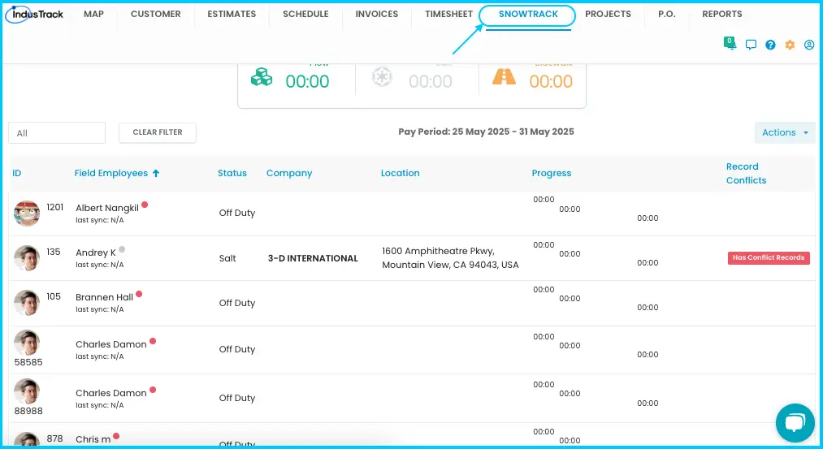Click Albert Nangkil's red status dot
This screenshot has height=449, width=823.
click(145, 205)
